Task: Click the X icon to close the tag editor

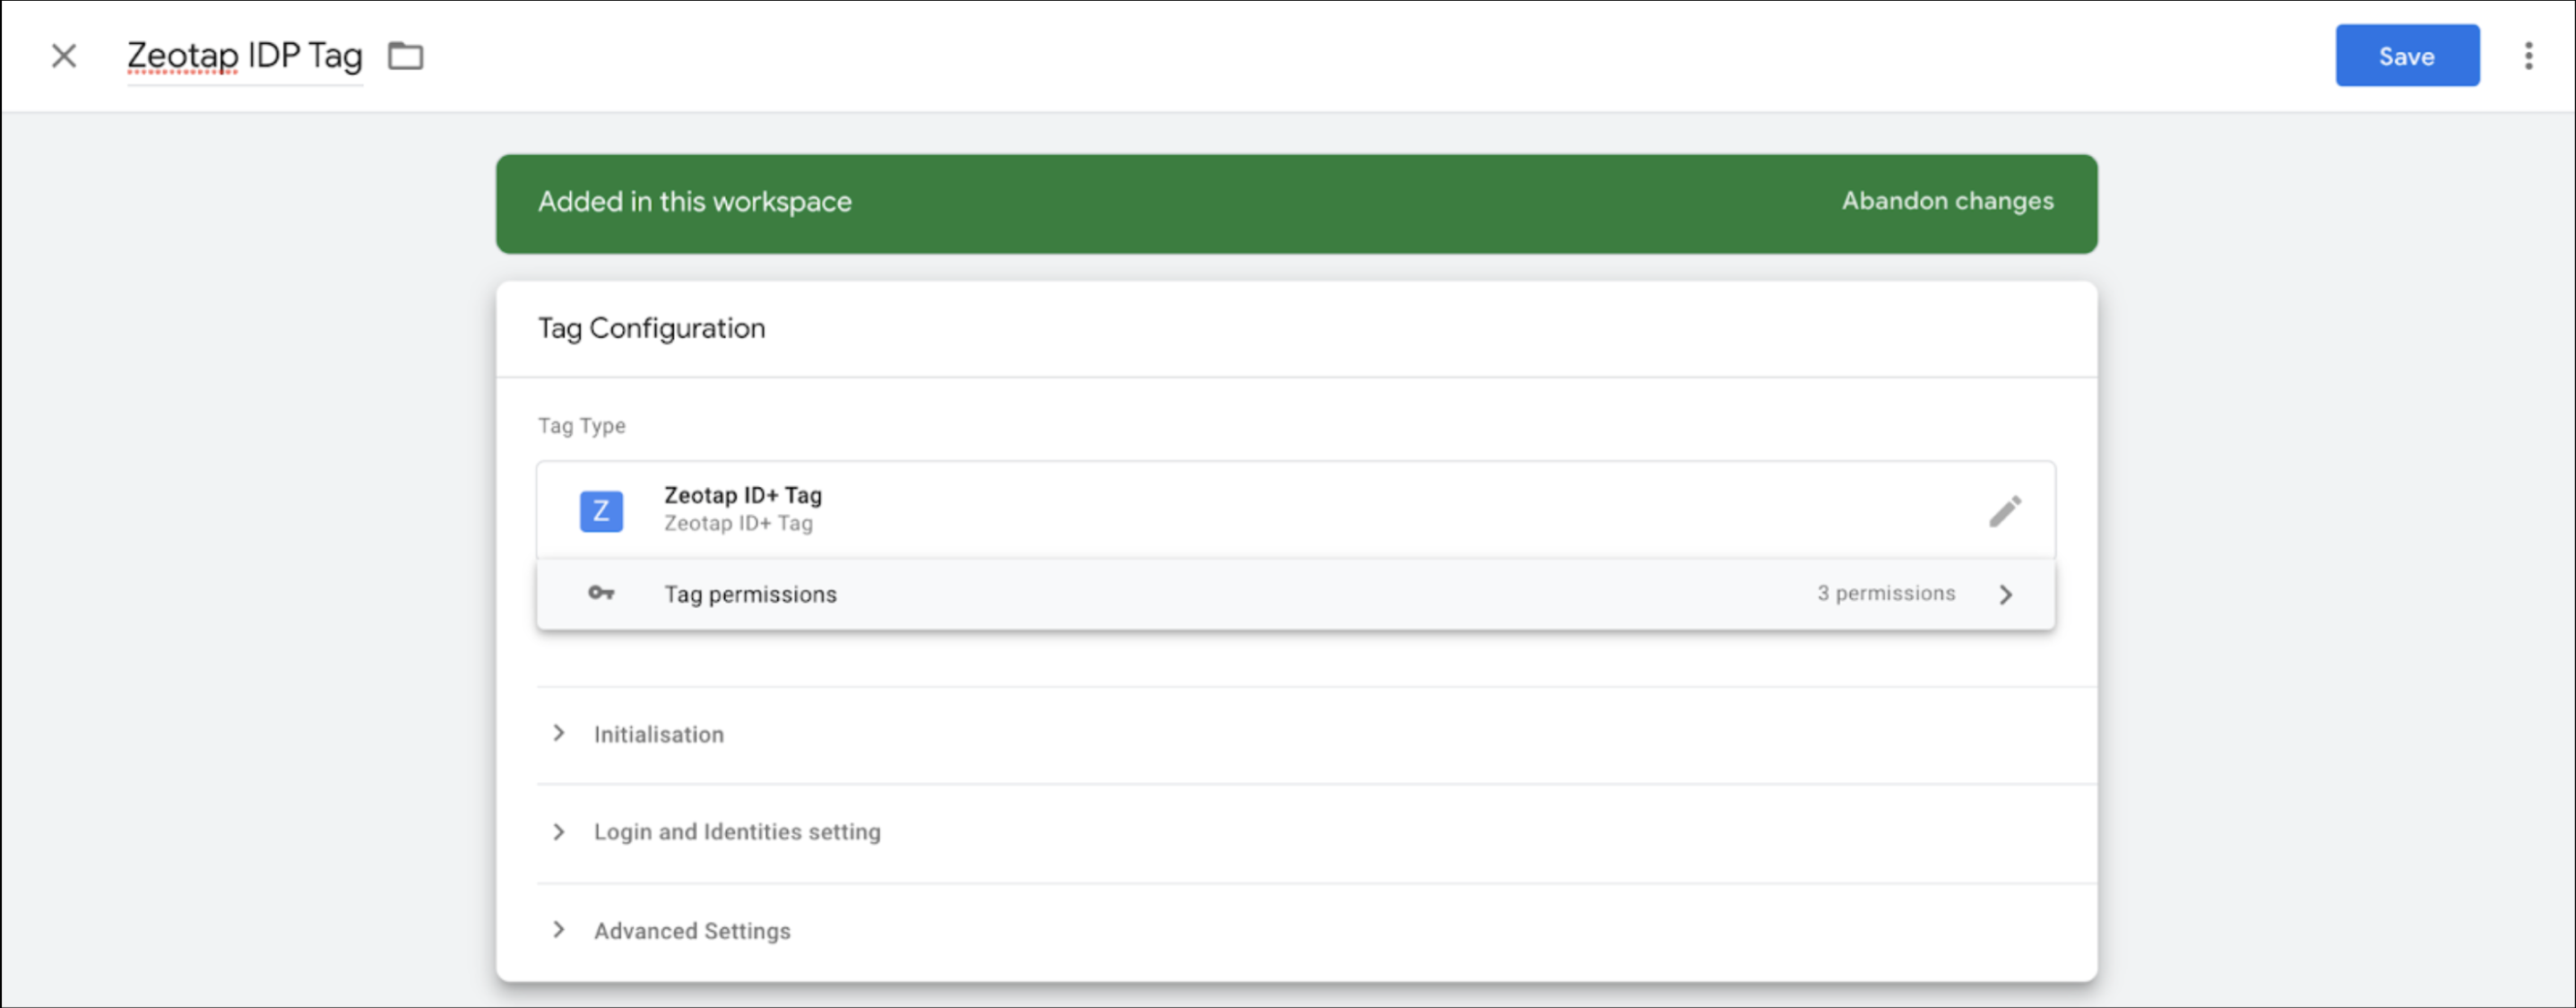Action: tap(64, 56)
